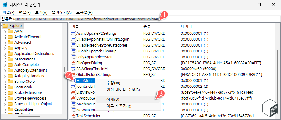Click the TaskScheduler string value icon

coord(73,116)
